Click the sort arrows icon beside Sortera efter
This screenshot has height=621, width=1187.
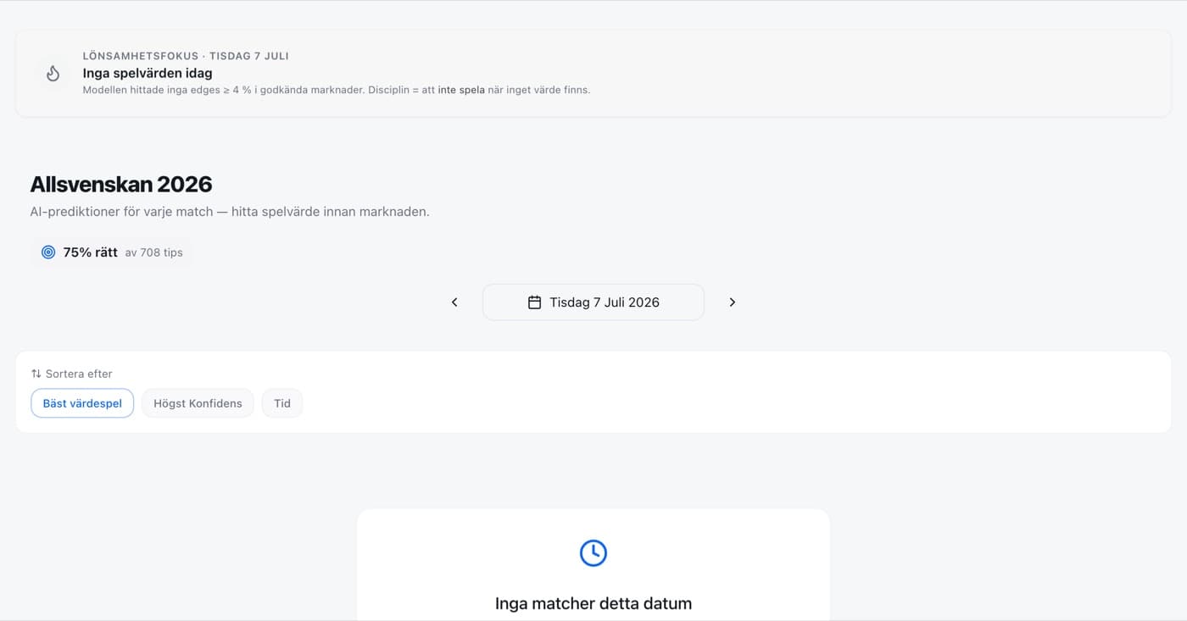36,374
